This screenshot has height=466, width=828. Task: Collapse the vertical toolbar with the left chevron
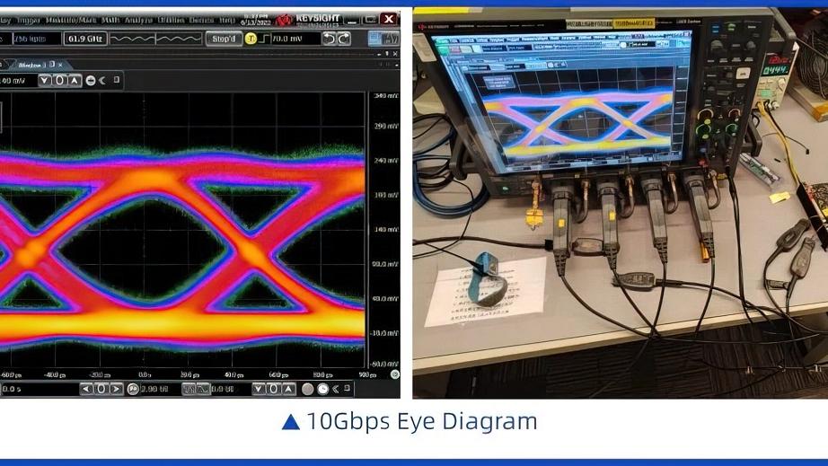coord(102,80)
